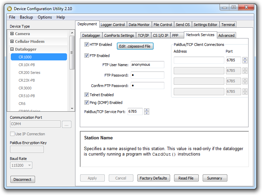Decrease first client connection port value
The height and width of the screenshot is (195, 262).
(x=245, y=62)
